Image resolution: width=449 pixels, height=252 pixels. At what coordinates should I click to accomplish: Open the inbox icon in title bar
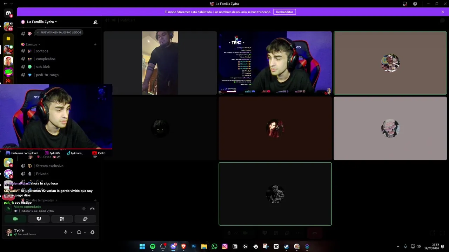coord(405,4)
